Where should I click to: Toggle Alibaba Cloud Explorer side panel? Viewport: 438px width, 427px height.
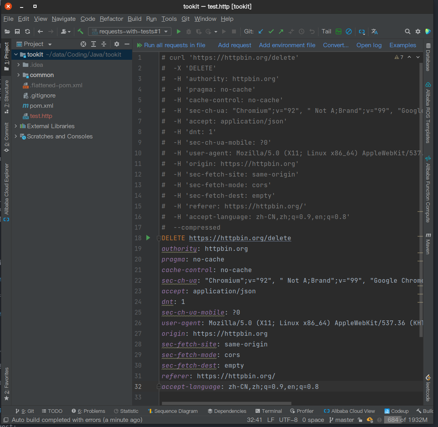pos(6,192)
